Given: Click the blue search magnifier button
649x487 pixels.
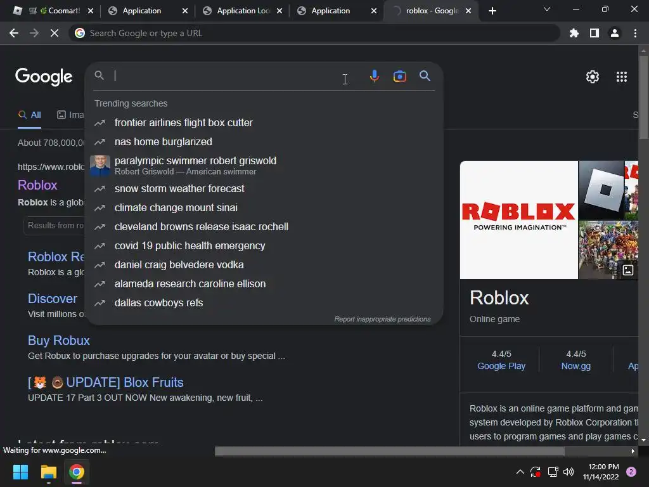Looking at the screenshot, I should click(425, 76).
